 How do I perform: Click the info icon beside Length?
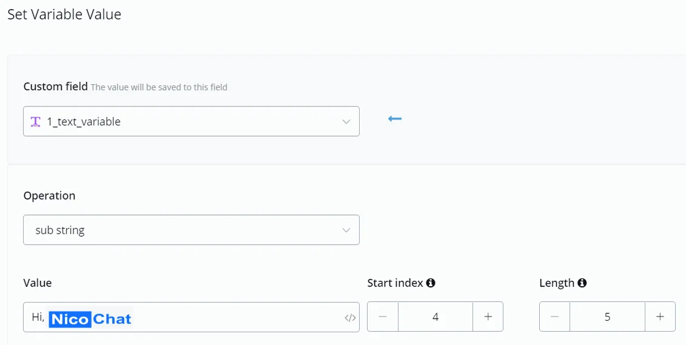582,283
